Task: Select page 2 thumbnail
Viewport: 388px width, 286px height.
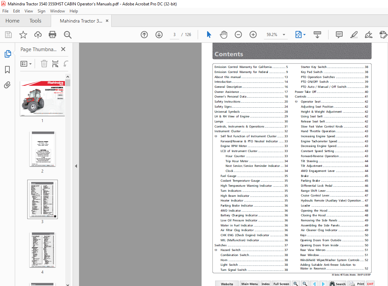Action: tap(43, 149)
